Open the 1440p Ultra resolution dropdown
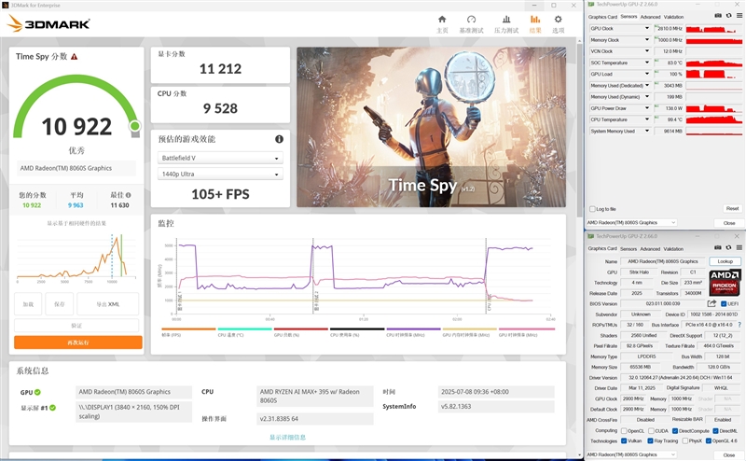 pyautogui.click(x=221, y=175)
